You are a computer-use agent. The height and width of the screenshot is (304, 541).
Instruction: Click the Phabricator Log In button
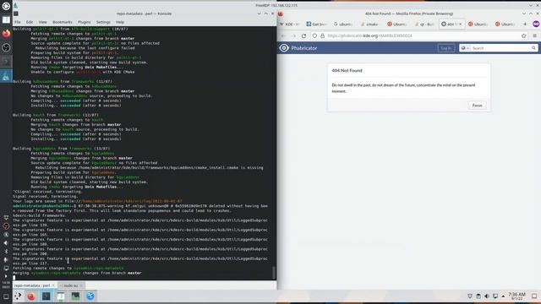pos(445,48)
